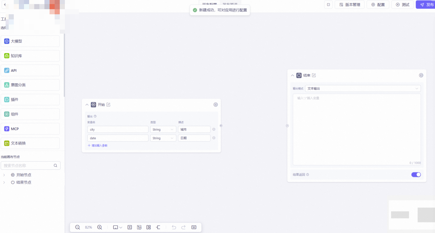Click the search magnifier in node search box
Image resolution: width=435 pixels, height=233 pixels.
(x=55, y=165)
